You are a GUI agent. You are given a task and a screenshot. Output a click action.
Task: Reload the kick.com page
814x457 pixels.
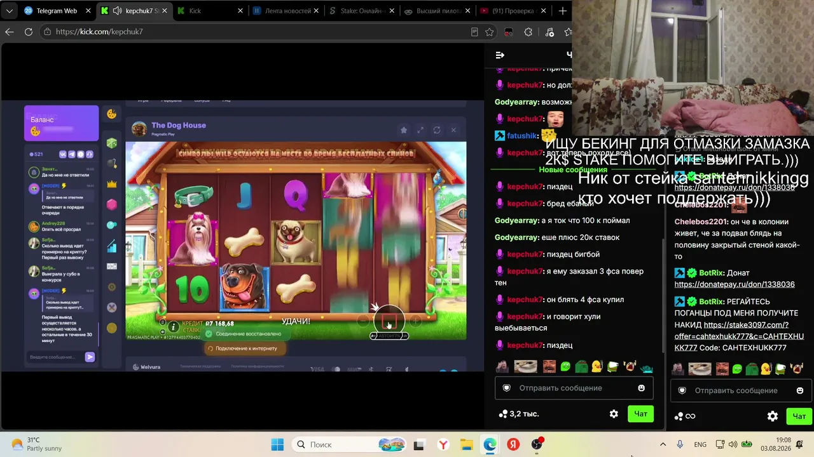tap(29, 32)
